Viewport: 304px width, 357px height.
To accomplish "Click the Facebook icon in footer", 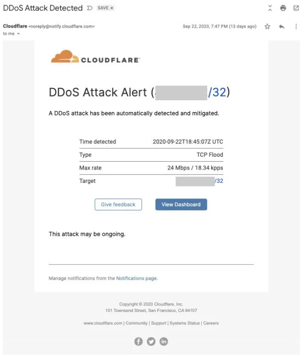I will coord(138,341).
